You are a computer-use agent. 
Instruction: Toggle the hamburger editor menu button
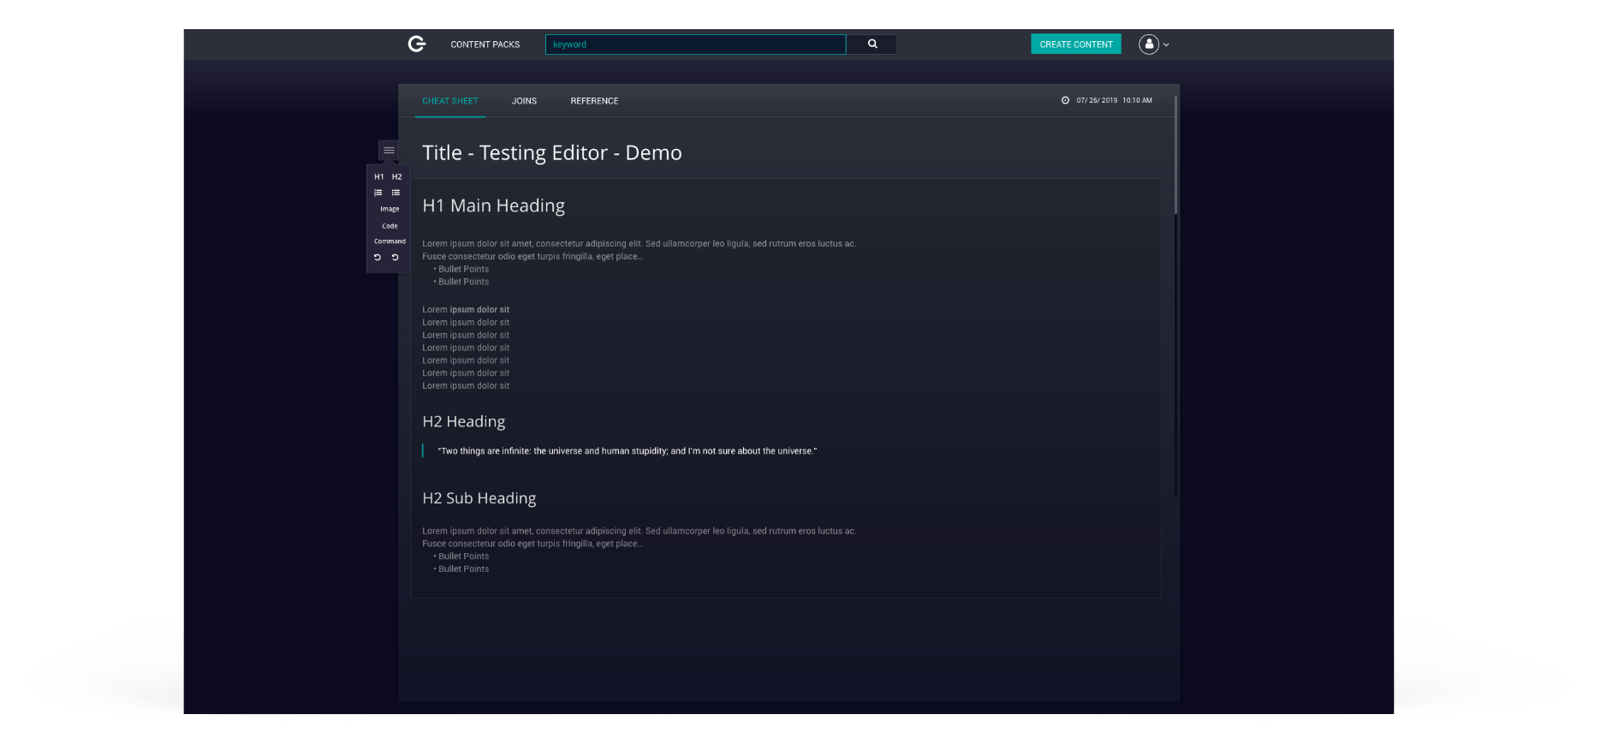tap(389, 151)
